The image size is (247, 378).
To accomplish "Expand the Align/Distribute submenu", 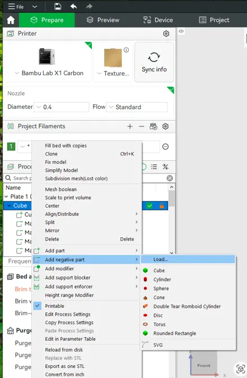I will click(x=87, y=214).
